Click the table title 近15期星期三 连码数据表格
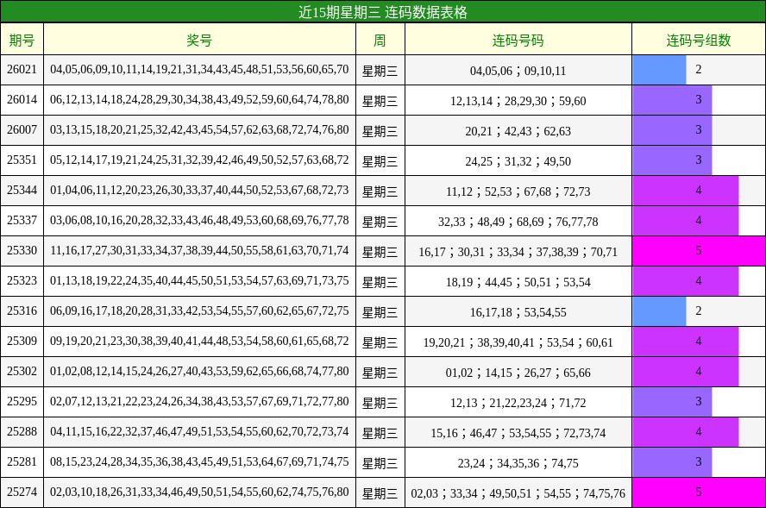Screen dimensions: 766x508 pos(383,13)
